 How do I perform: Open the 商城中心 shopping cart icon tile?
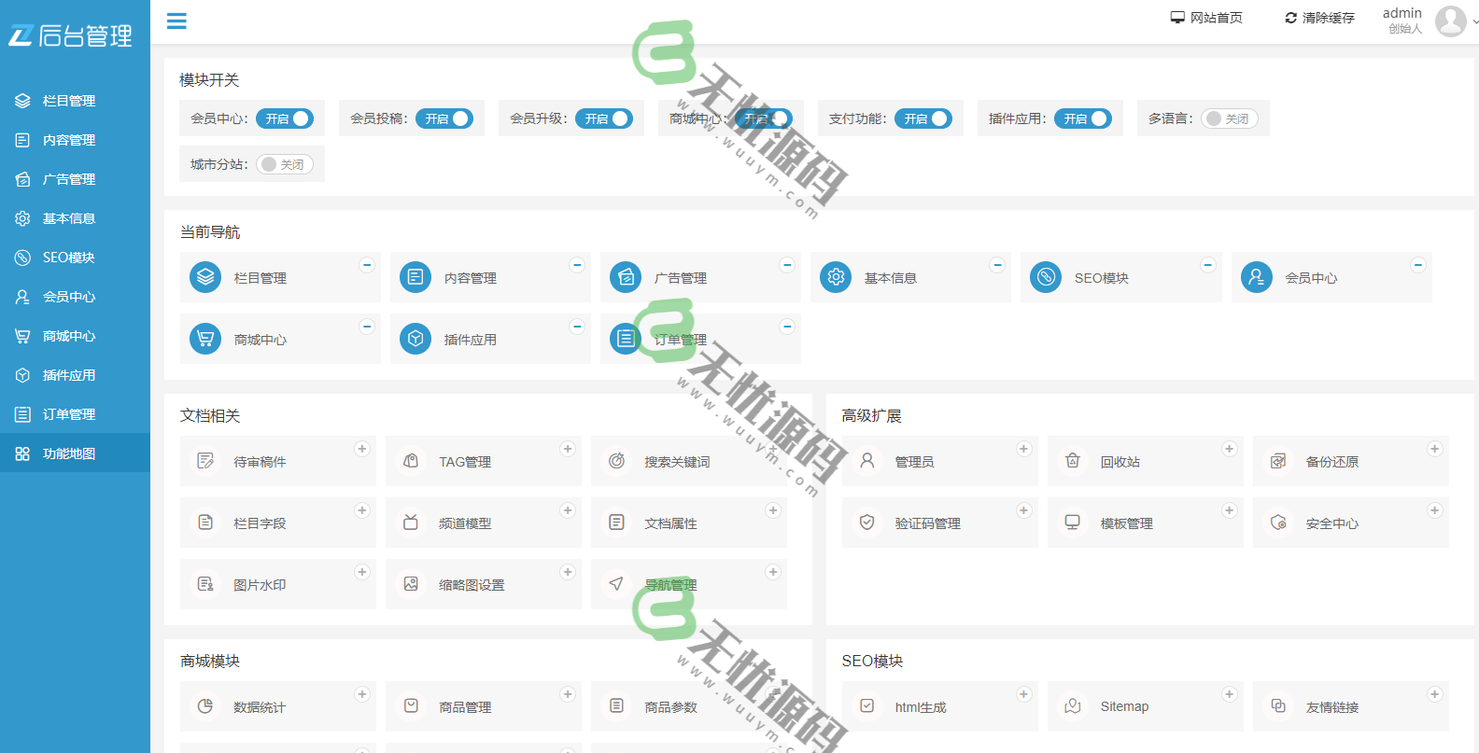coord(205,339)
